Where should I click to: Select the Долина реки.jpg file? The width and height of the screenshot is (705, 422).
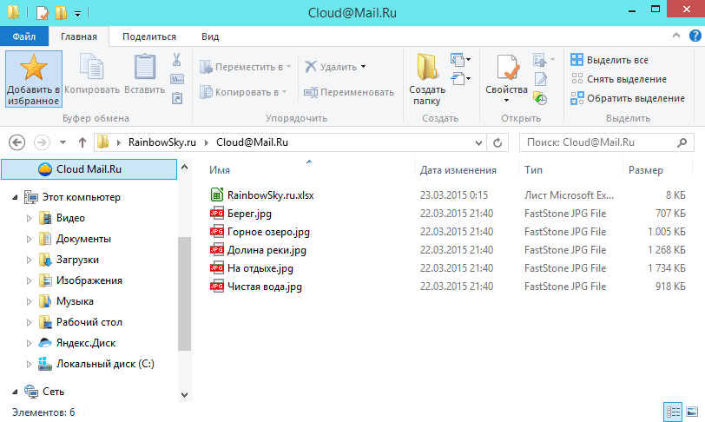(267, 250)
